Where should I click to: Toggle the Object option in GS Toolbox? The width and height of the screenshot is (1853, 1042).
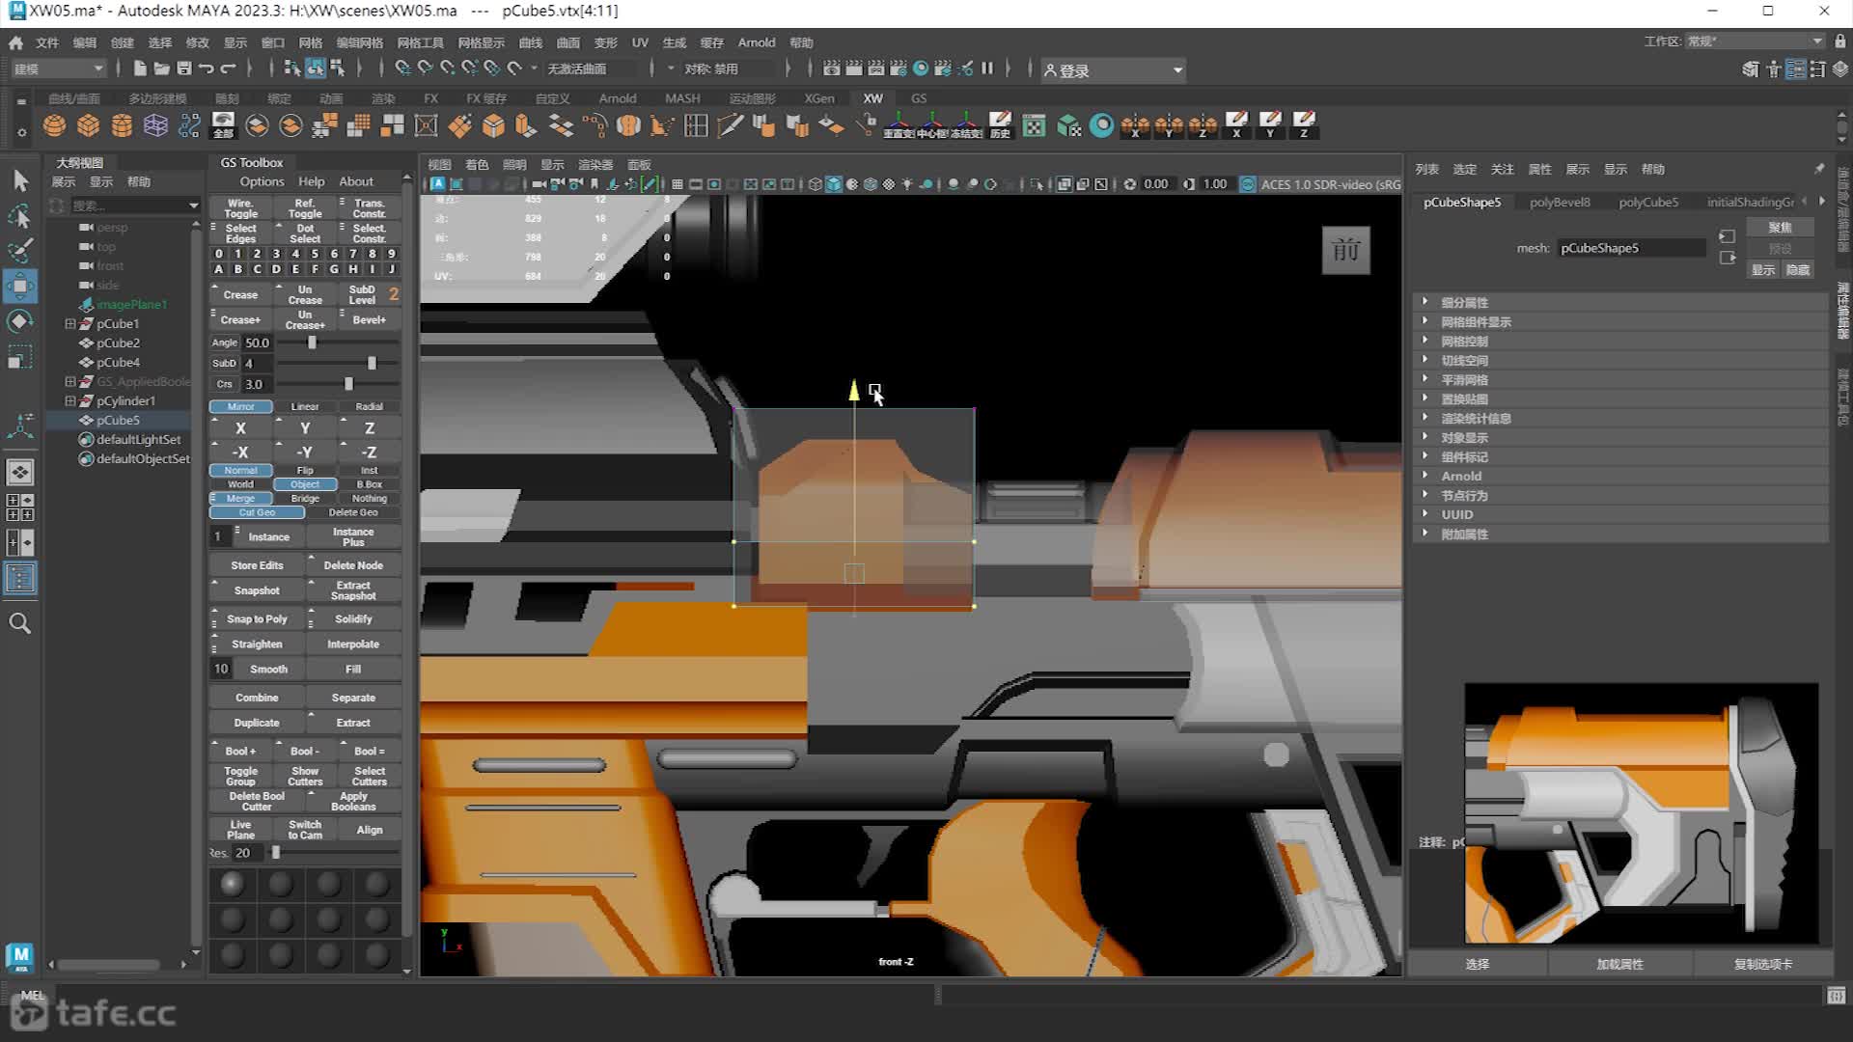[305, 484]
